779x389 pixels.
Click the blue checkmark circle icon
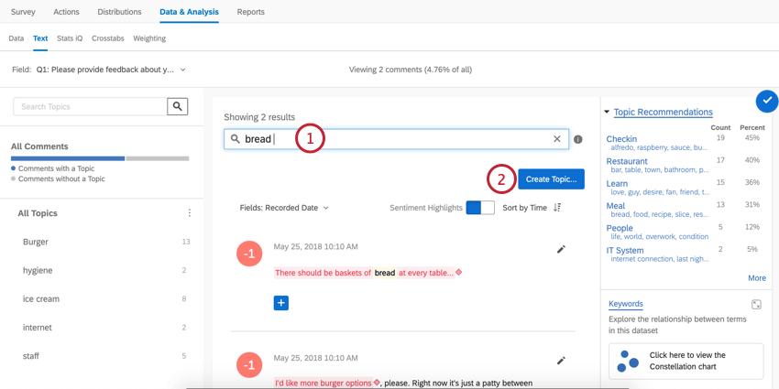[767, 101]
